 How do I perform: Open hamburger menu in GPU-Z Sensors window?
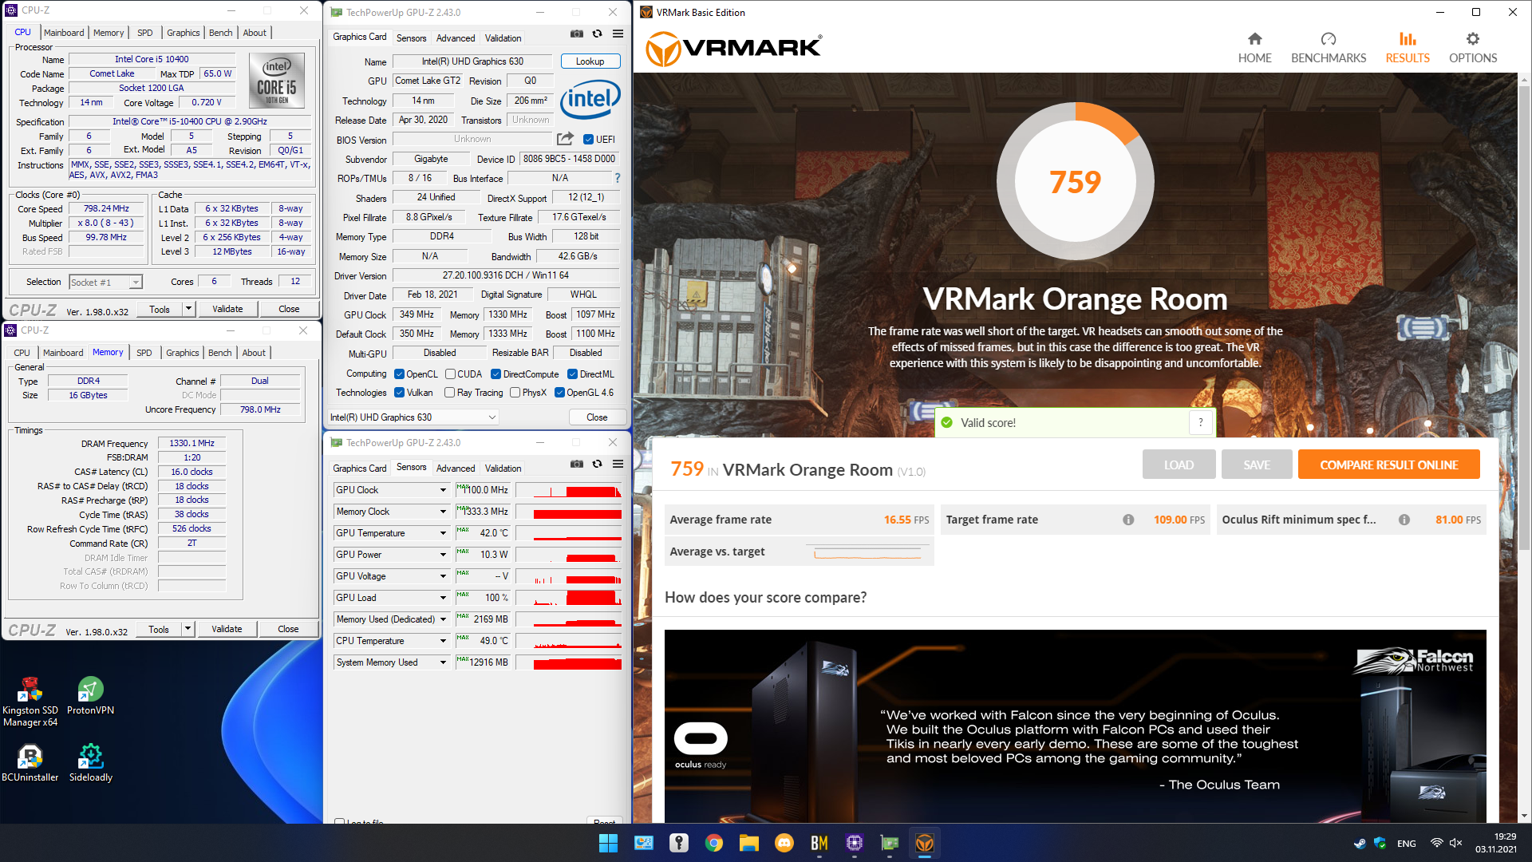pyautogui.click(x=618, y=464)
